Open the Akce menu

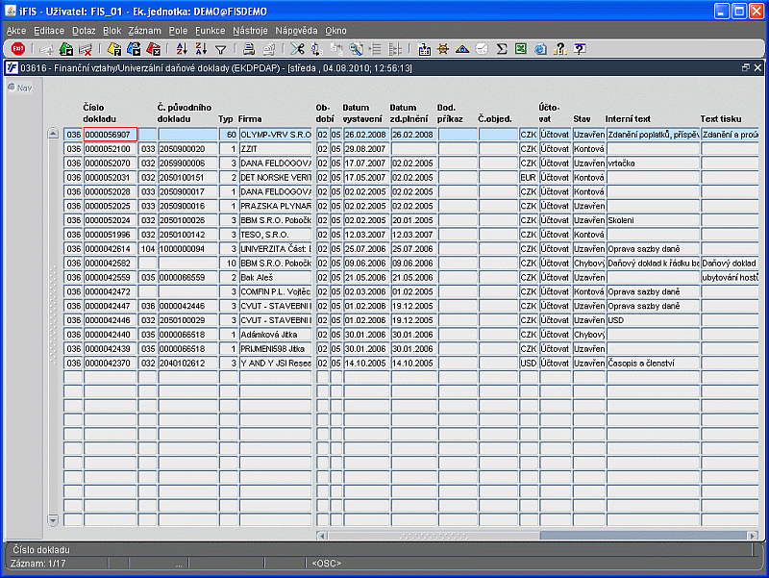[x=16, y=31]
